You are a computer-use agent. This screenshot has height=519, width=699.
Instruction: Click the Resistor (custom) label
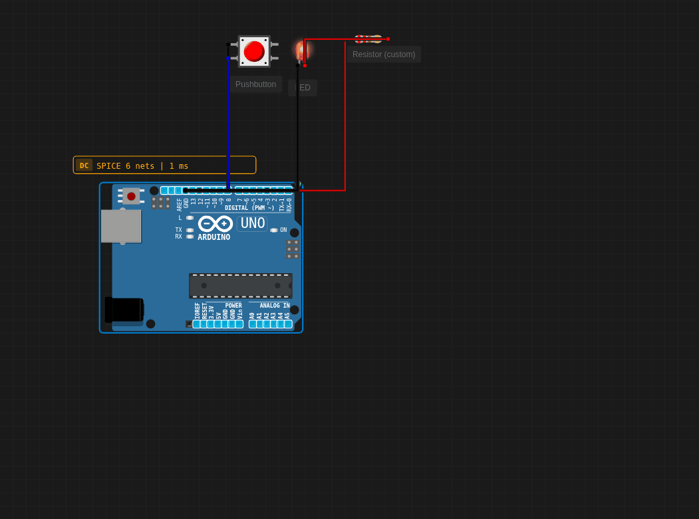point(383,54)
